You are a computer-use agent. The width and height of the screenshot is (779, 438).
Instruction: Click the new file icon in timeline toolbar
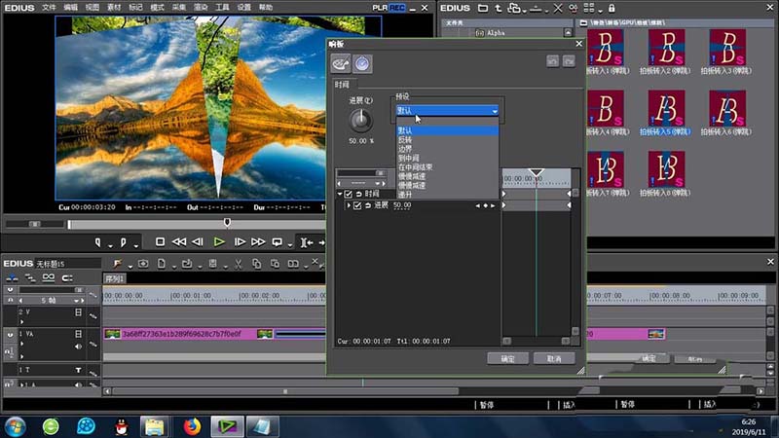tap(162, 264)
